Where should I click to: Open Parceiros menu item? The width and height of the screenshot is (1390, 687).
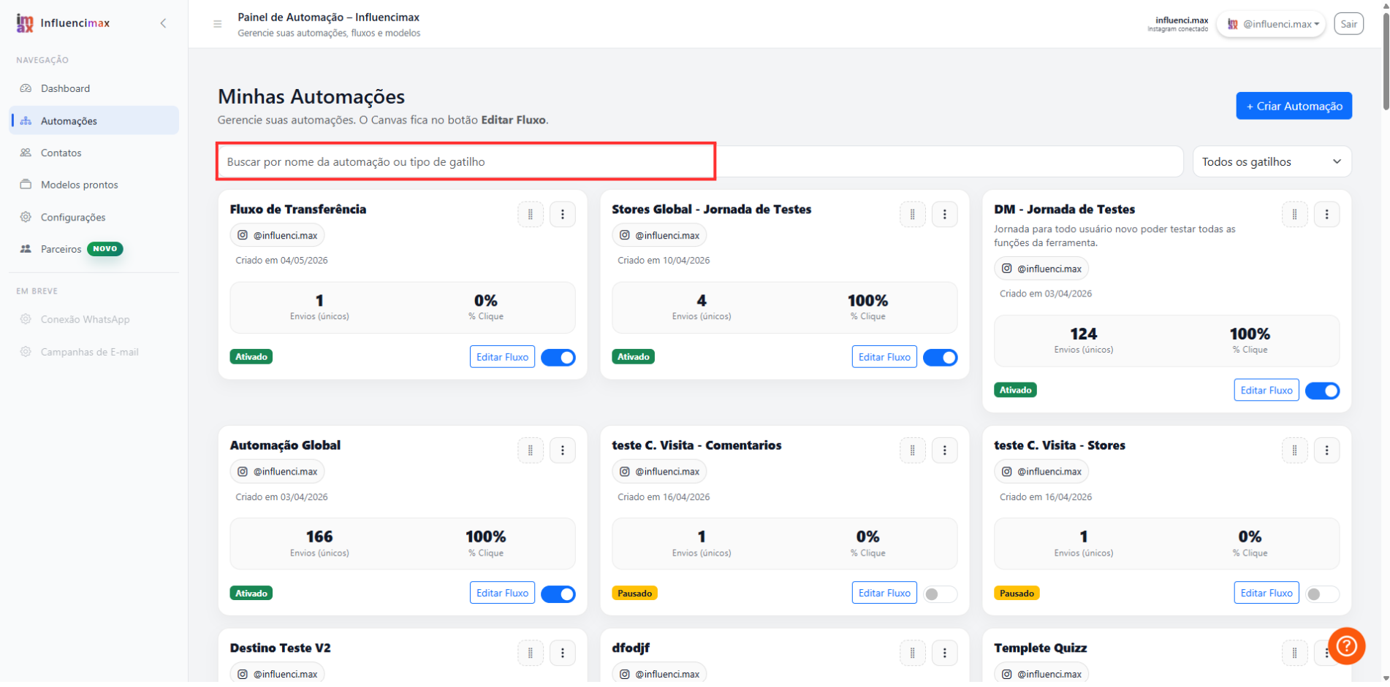(x=94, y=250)
